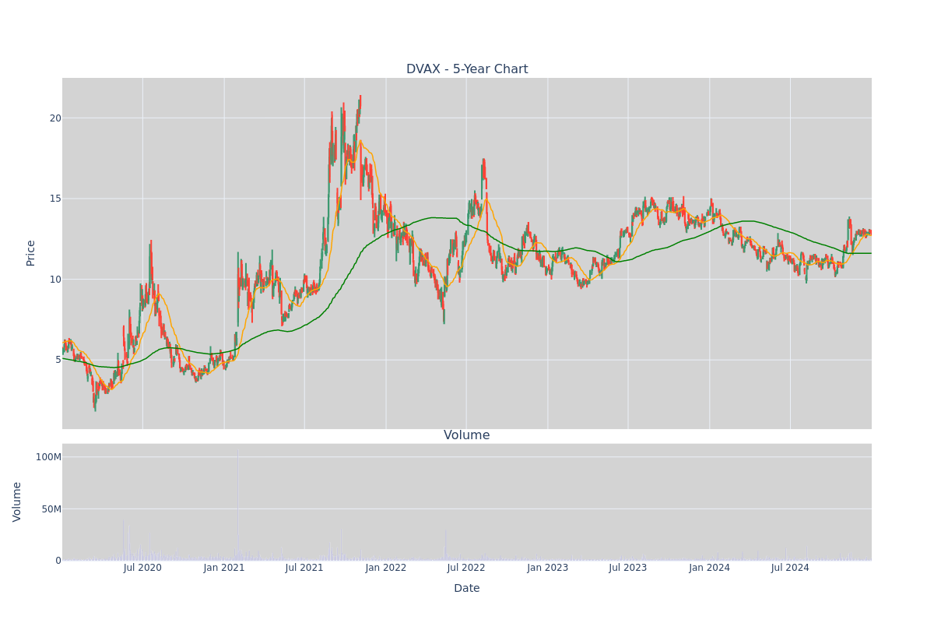Click the lowest candlestick near 2 in early 2020

[95, 403]
